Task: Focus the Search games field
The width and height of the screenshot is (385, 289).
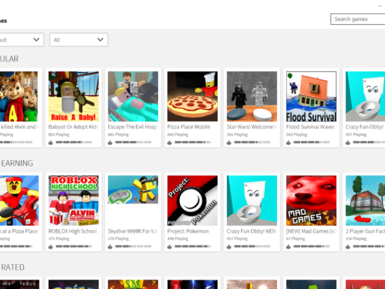Action: [x=358, y=19]
